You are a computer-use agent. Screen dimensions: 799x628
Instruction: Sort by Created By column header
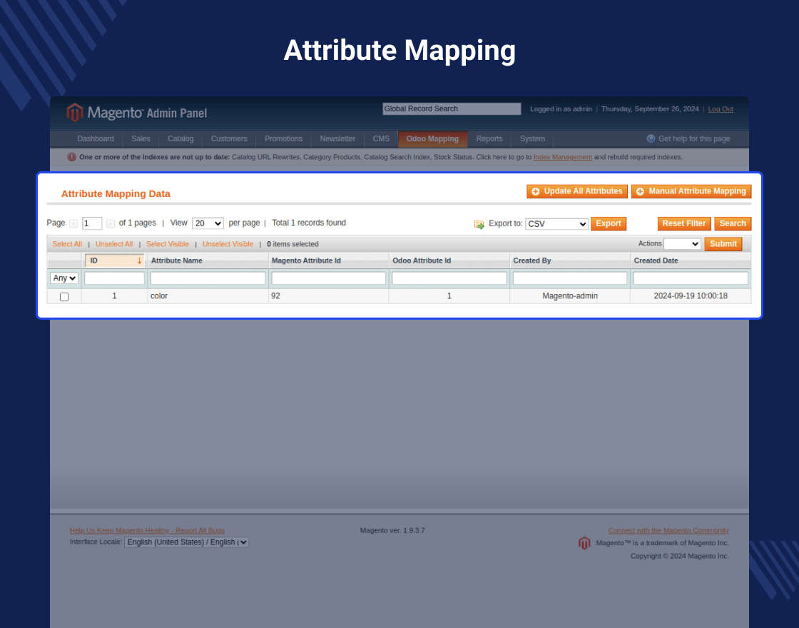click(532, 260)
